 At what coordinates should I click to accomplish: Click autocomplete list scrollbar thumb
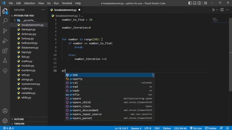(153, 75)
